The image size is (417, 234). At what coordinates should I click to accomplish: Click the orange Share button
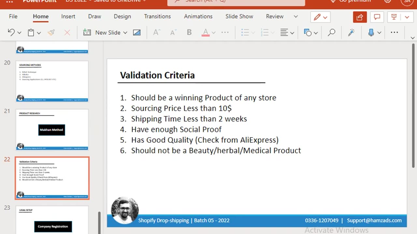tap(360, 17)
